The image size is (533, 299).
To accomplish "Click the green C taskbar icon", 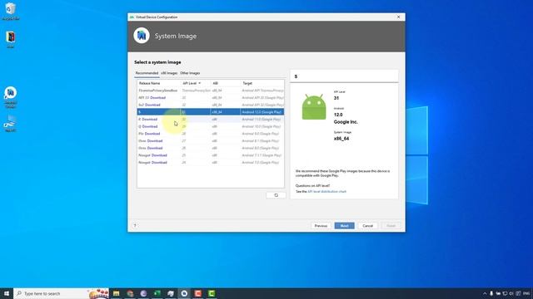I will [212, 293].
